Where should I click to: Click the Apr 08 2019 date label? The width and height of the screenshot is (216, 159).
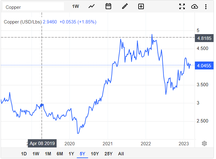pos(42,143)
